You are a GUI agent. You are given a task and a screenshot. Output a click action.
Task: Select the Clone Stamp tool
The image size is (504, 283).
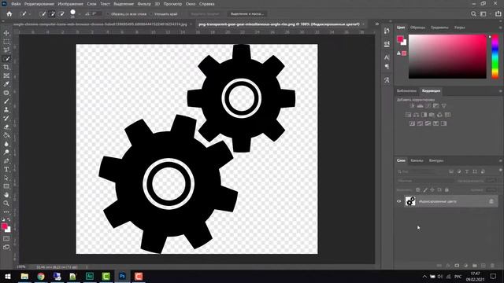click(6, 109)
